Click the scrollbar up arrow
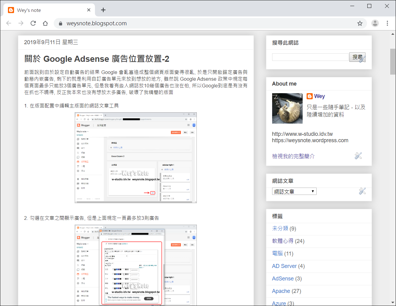This screenshot has width=396, height=306. (x=393, y=34)
